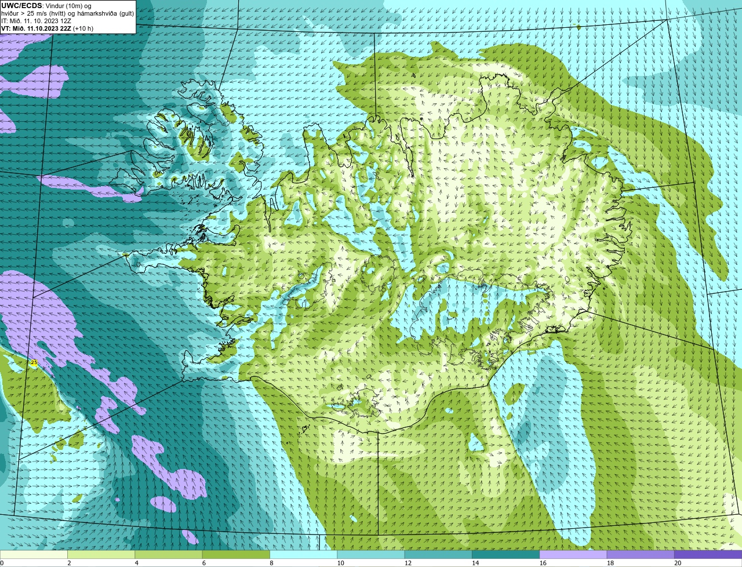Click the 'VT: Mið. 11.10.2023 22Z (+10 h)' line
This screenshot has height=567, width=742.
47,28
